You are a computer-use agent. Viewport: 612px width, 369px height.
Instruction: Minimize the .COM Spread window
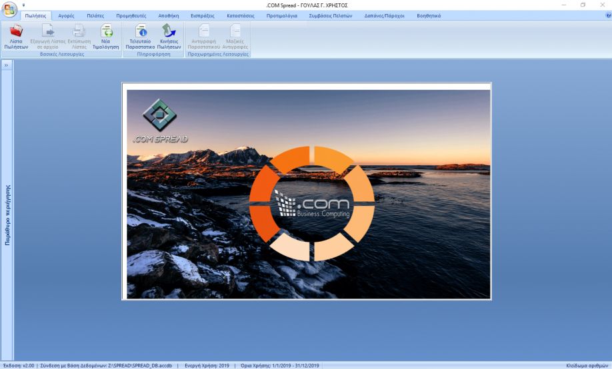pos(564,5)
